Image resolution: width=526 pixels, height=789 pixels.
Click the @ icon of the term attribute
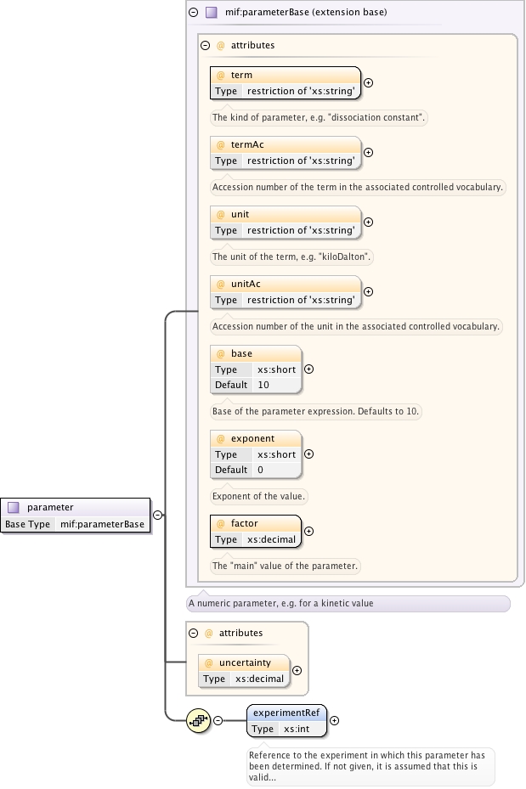tap(220, 75)
